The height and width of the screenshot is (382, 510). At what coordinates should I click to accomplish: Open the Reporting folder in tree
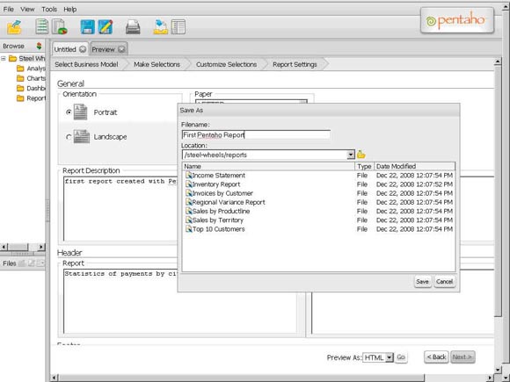click(x=31, y=98)
